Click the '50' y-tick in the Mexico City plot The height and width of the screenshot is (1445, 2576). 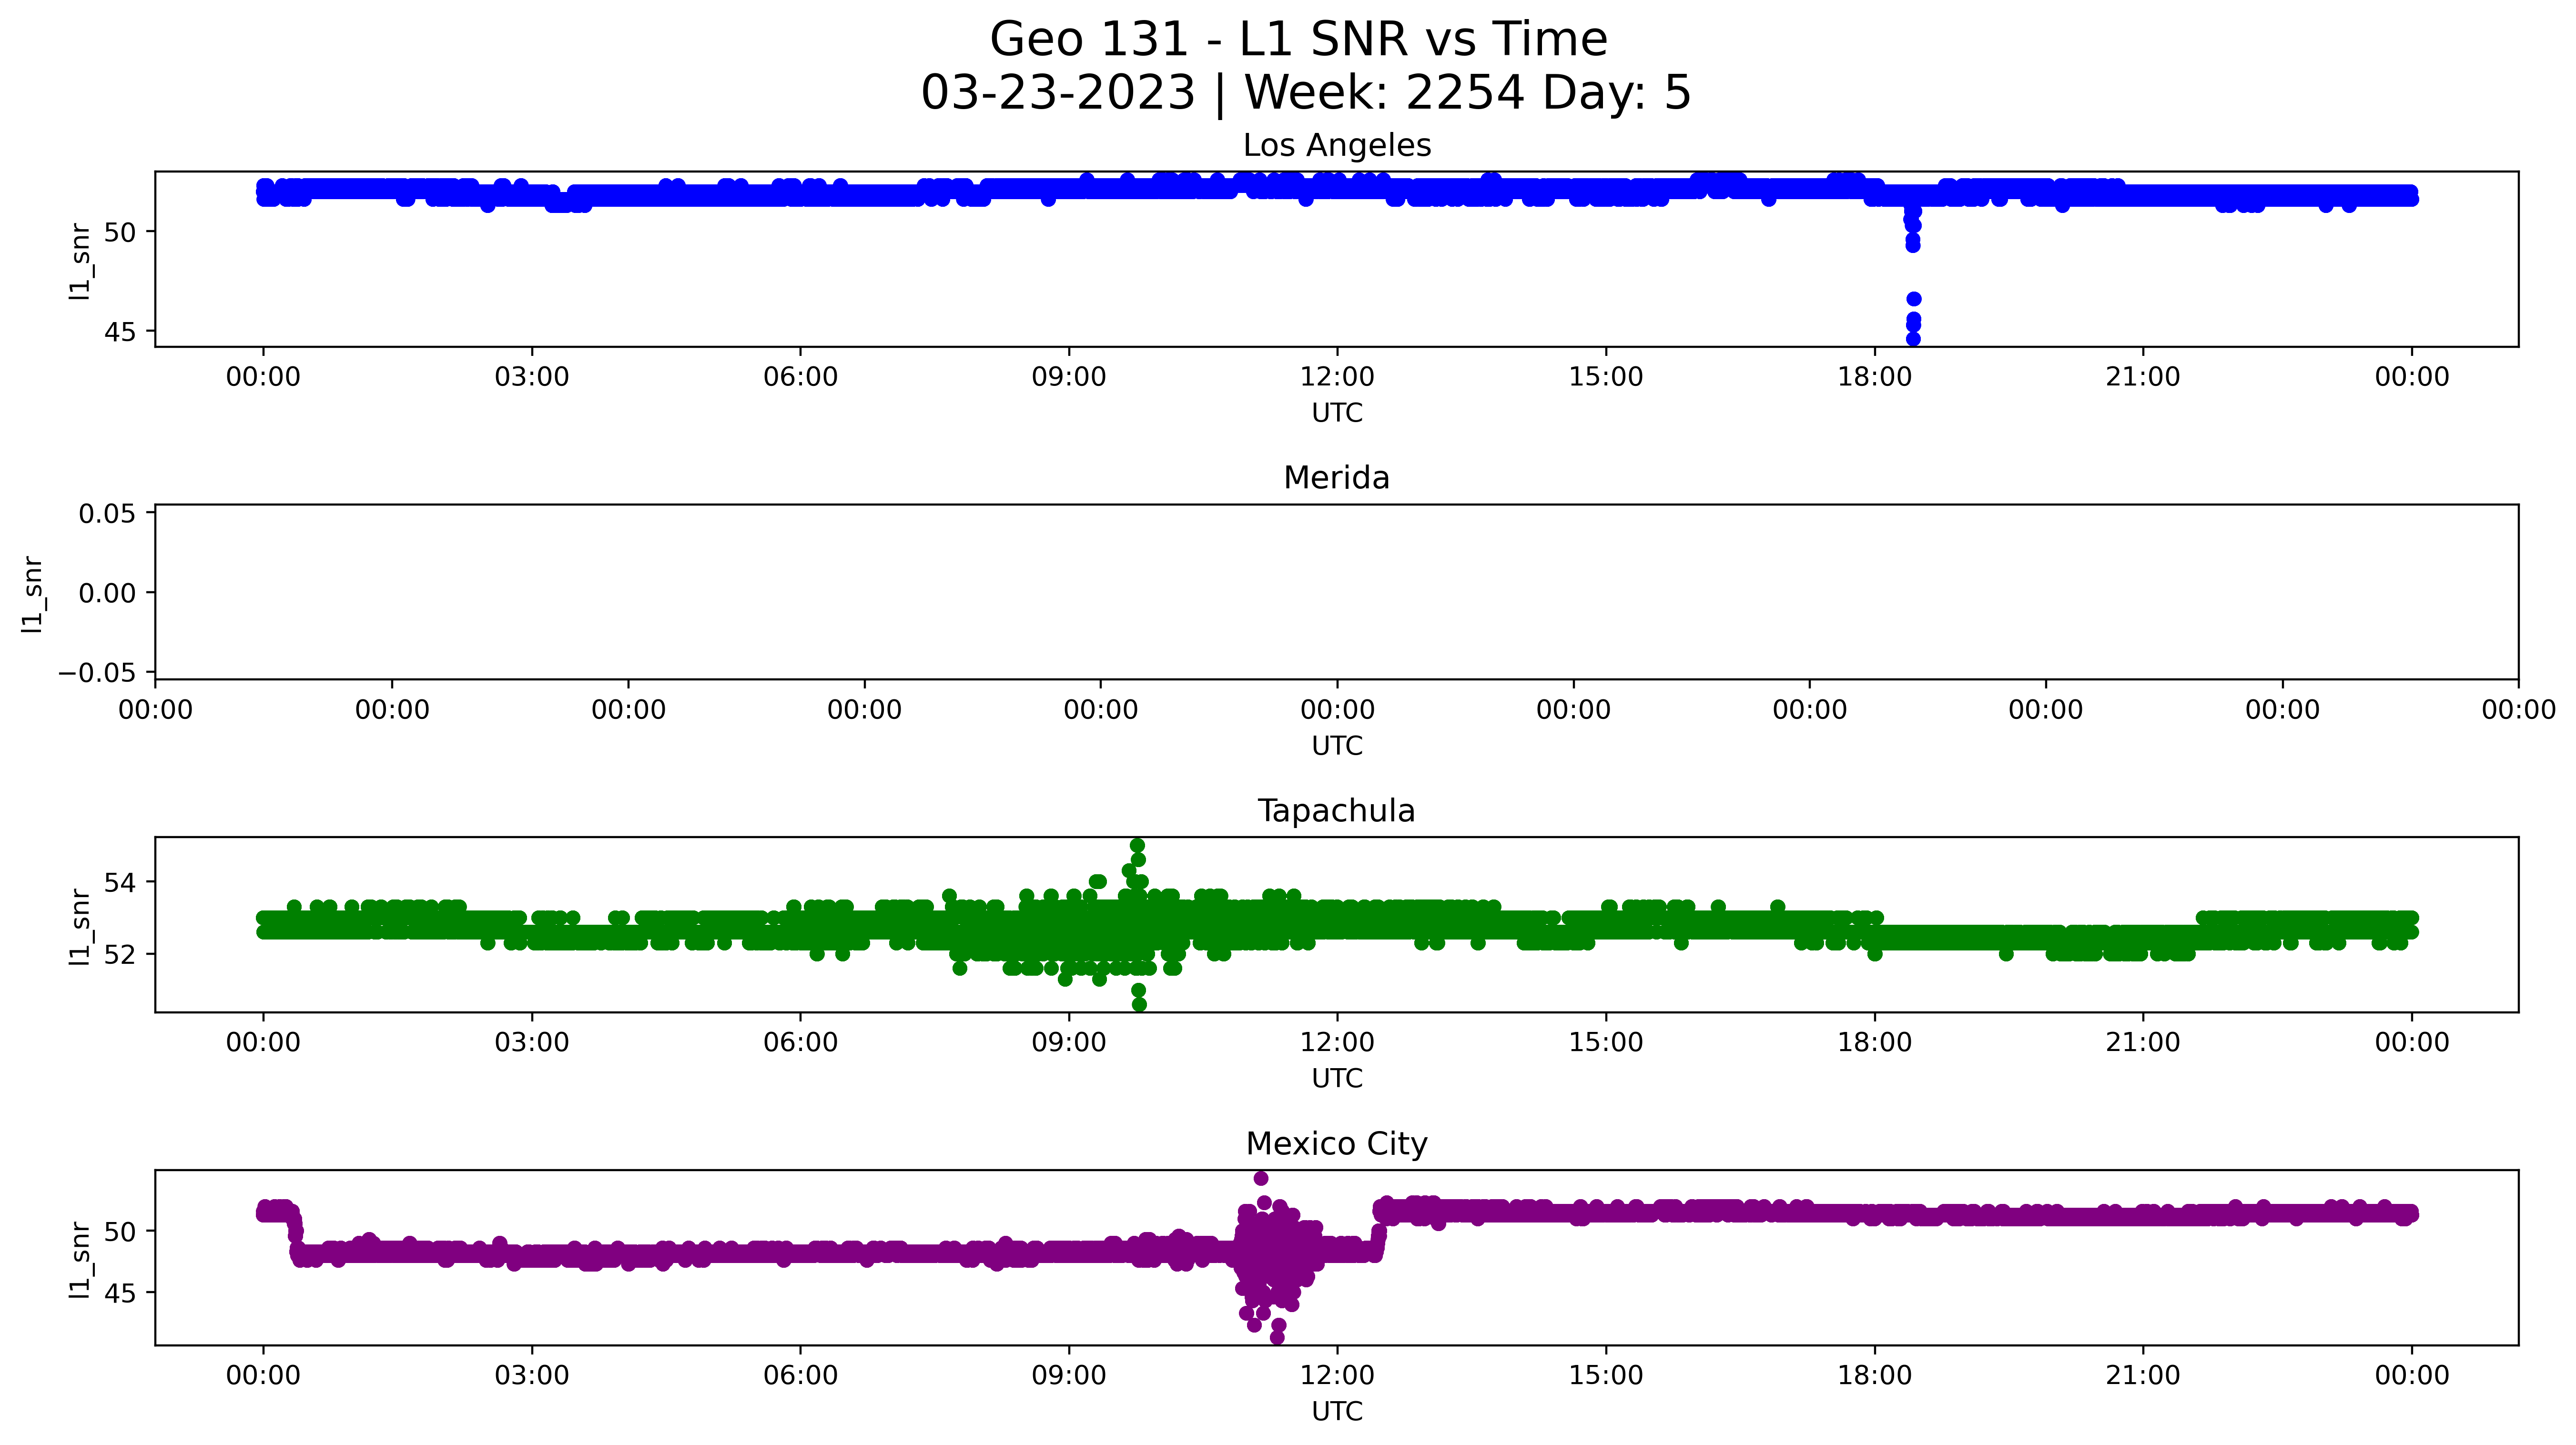(119, 1232)
